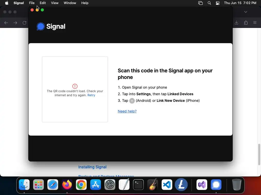Switch to Firefox in the Dock
Viewport: 261px width, 195px height.
coord(67,185)
